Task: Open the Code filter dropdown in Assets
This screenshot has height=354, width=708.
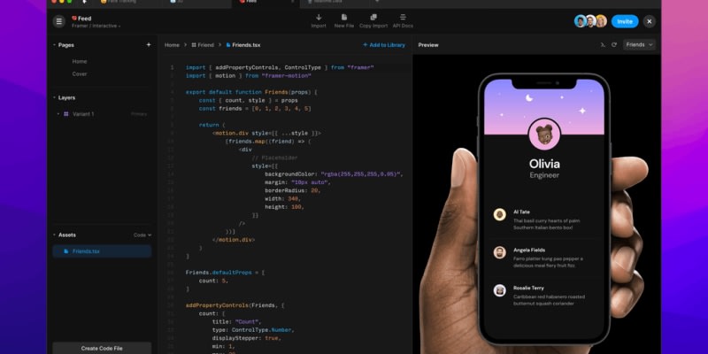Action: tap(142, 235)
